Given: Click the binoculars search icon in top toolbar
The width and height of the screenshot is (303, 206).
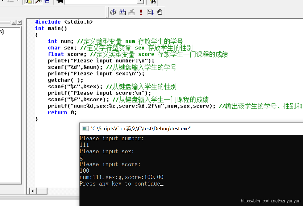Looking at the screenshot, I should [153, 2].
